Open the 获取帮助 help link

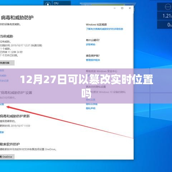[91, 44]
